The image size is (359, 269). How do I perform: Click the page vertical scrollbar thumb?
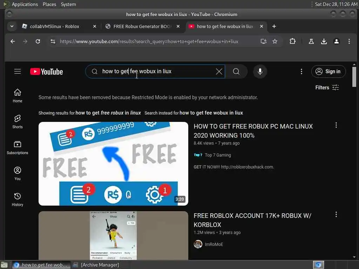354,77
